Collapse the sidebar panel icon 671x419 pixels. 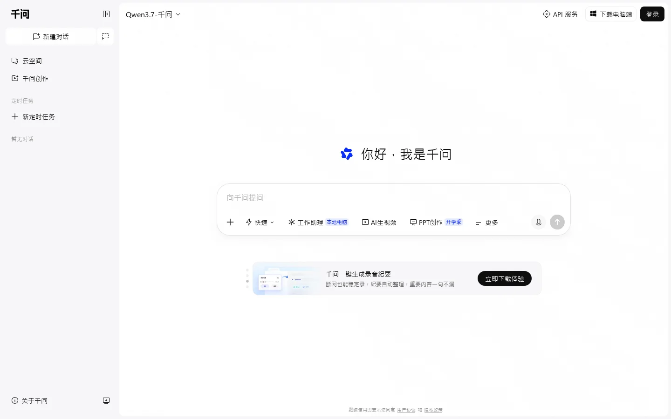click(106, 14)
